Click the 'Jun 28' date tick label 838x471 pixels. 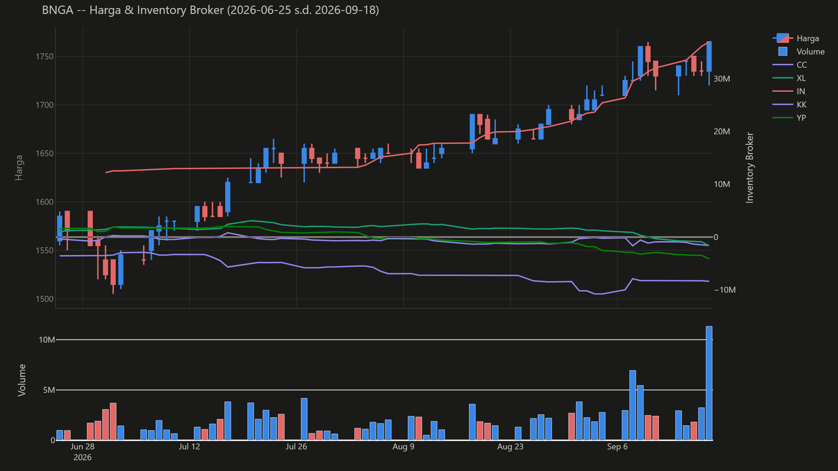coord(82,446)
